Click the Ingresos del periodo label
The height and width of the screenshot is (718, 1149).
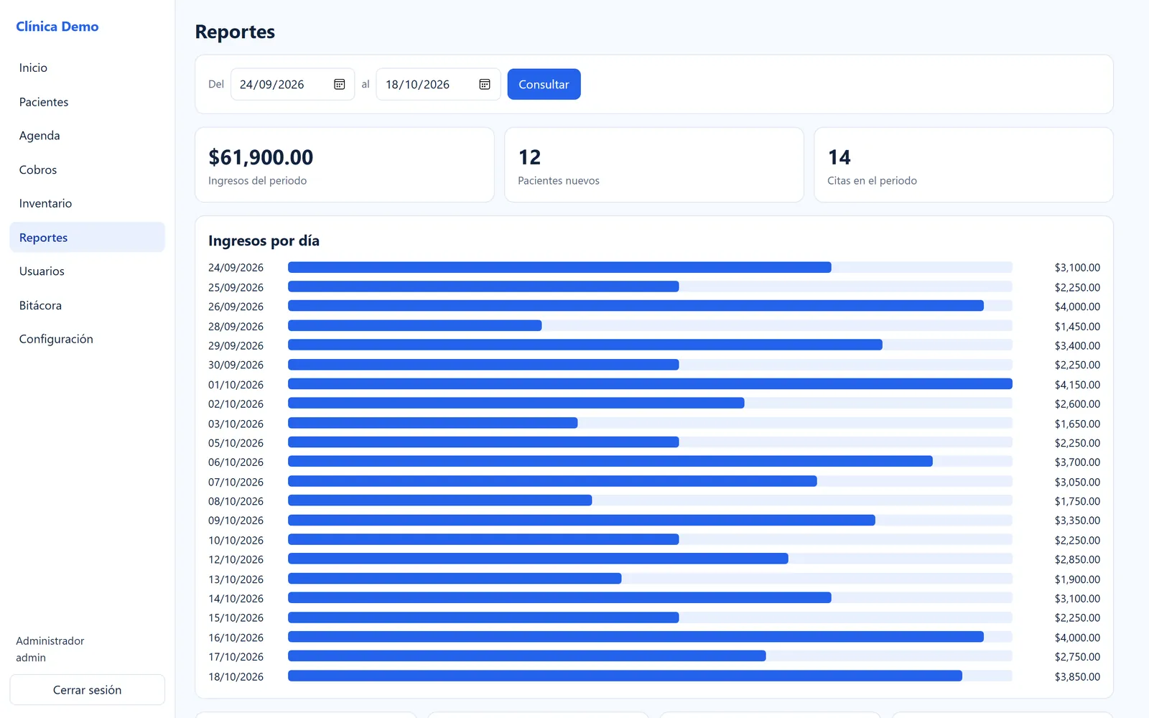pyautogui.click(x=257, y=181)
